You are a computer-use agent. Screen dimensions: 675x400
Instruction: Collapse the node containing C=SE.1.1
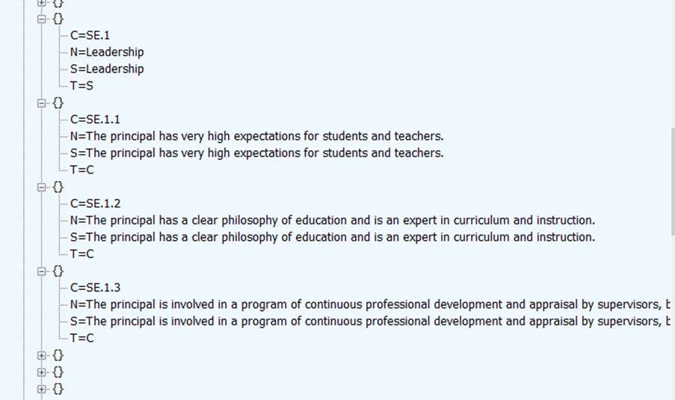click(42, 102)
